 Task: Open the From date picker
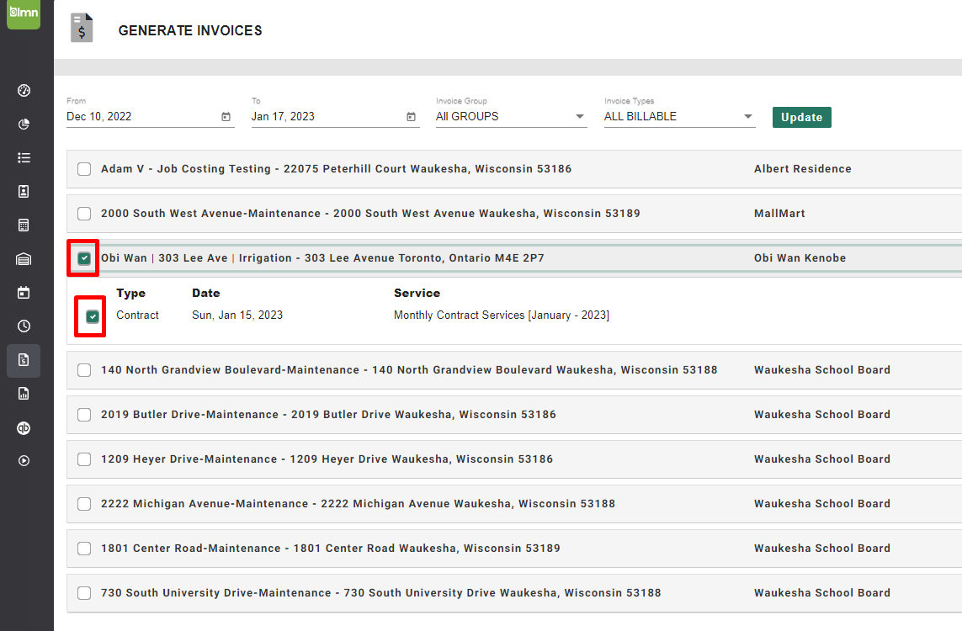pos(225,117)
